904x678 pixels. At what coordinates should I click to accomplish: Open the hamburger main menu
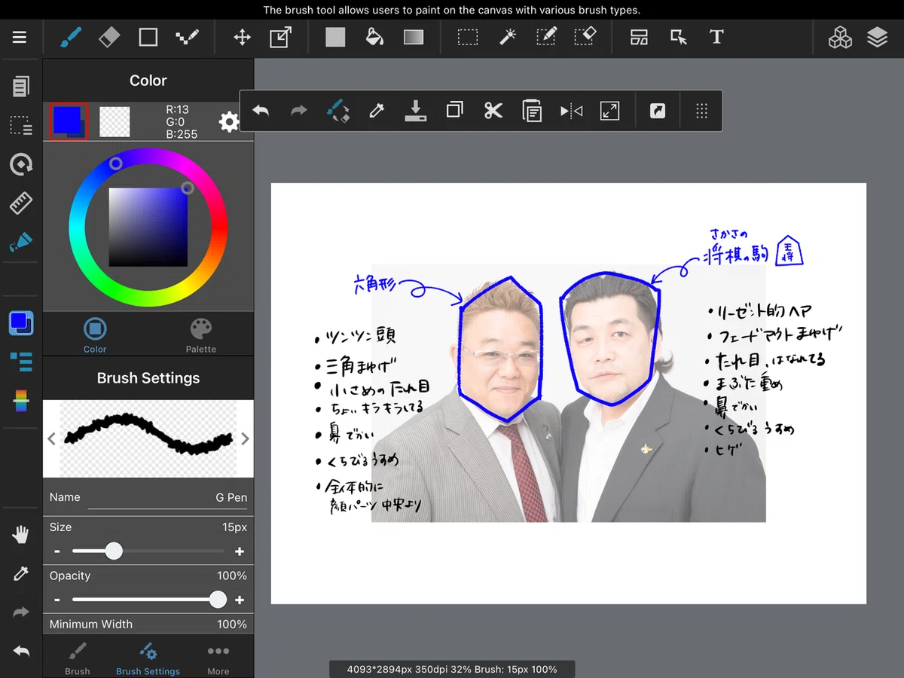[20, 37]
